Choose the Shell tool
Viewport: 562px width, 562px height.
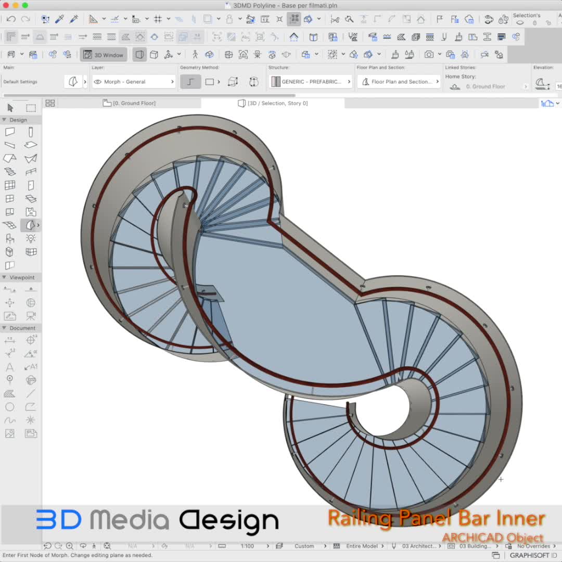click(x=31, y=158)
